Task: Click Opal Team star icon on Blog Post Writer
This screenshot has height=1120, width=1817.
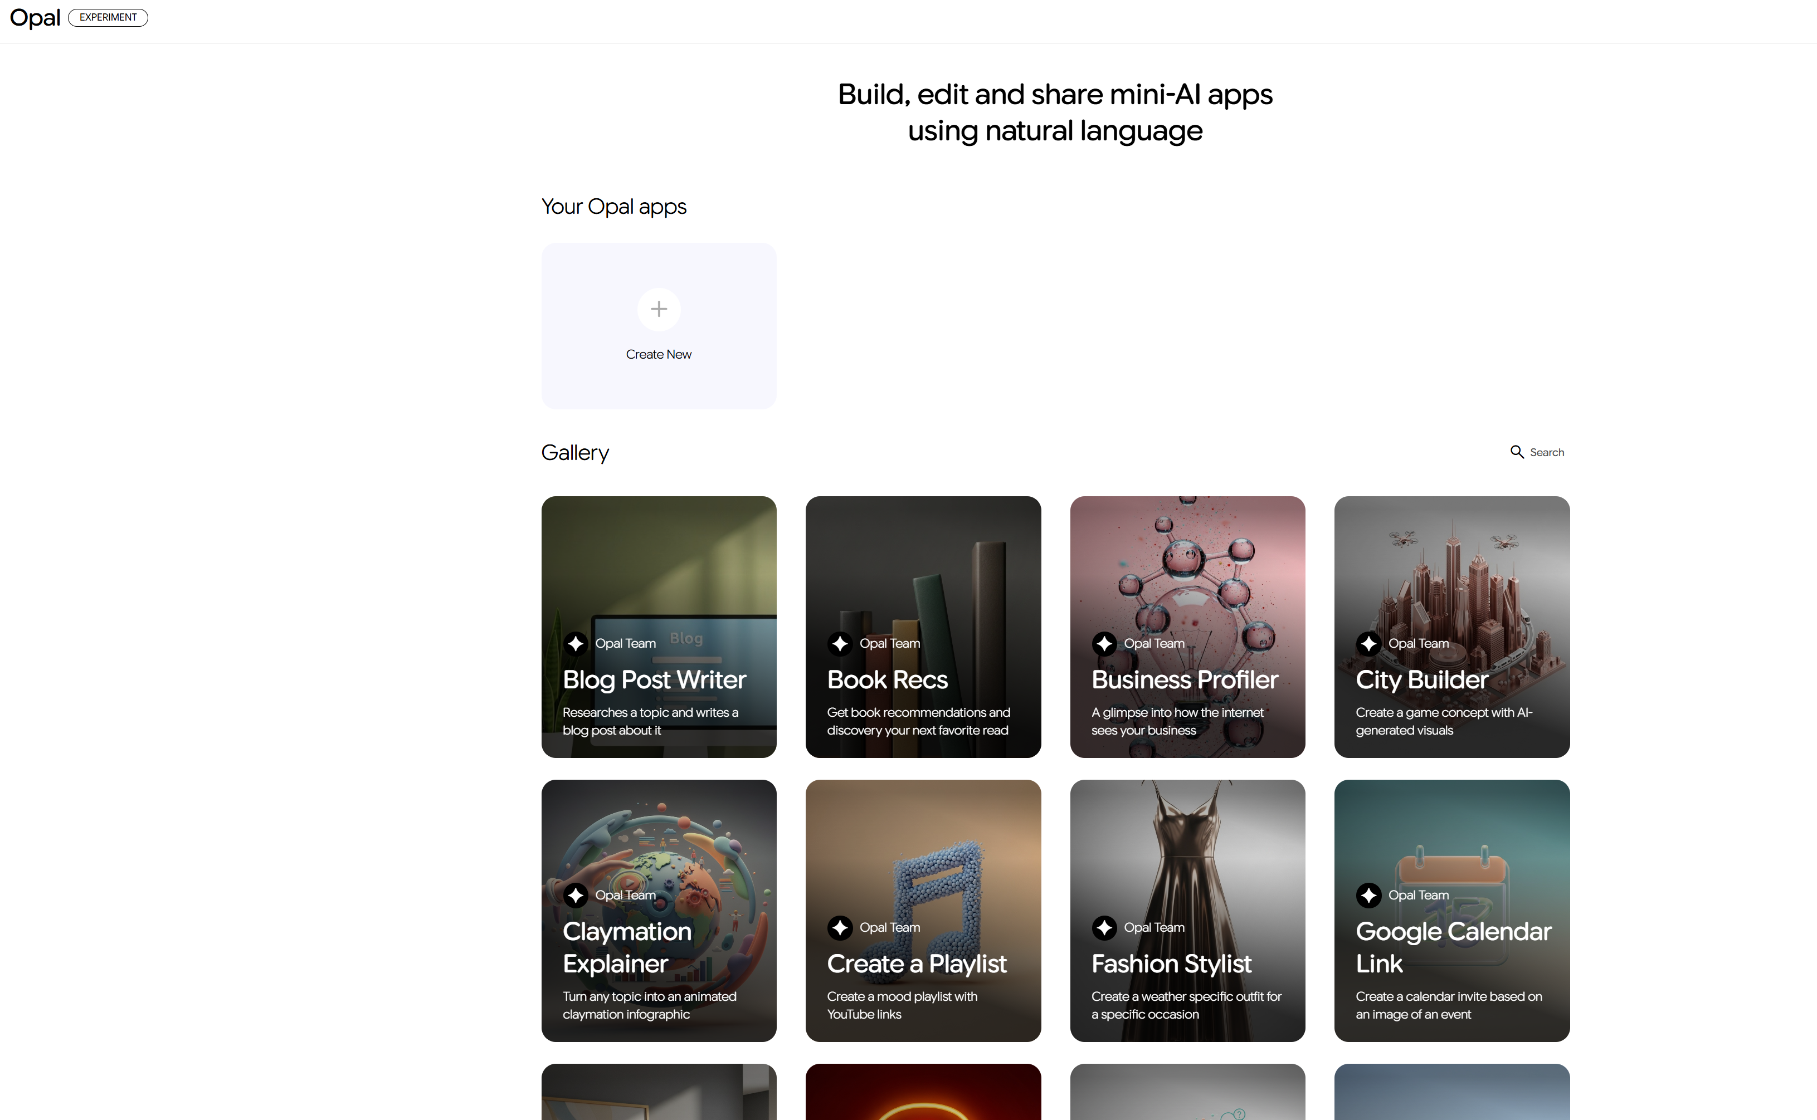Action: point(575,644)
